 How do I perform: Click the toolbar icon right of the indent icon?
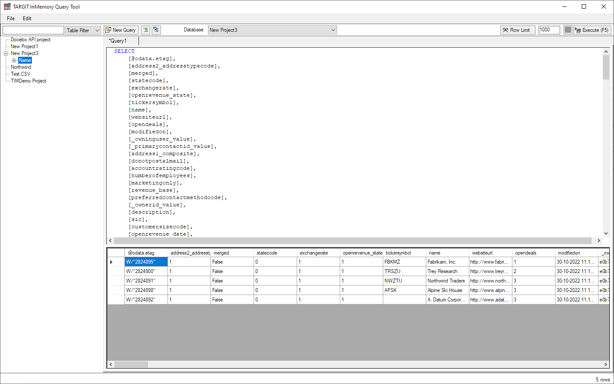pyautogui.click(x=156, y=30)
